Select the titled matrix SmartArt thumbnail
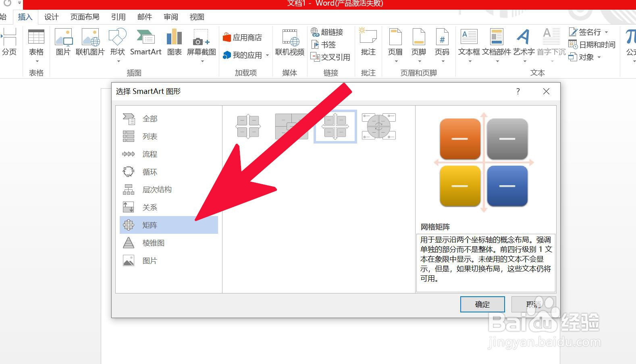The width and height of the screenshot is (636, 364). pyautogui.click(x=291, y=127)
